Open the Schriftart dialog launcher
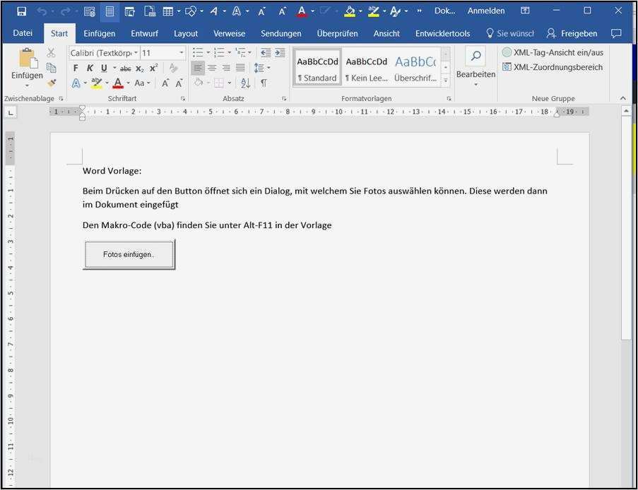The image size is (638, 490). pos(183,98)
